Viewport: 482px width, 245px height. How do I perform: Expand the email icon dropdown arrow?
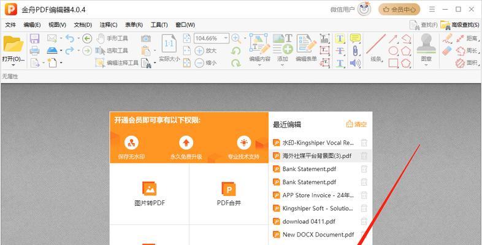[x=61, y=39]
